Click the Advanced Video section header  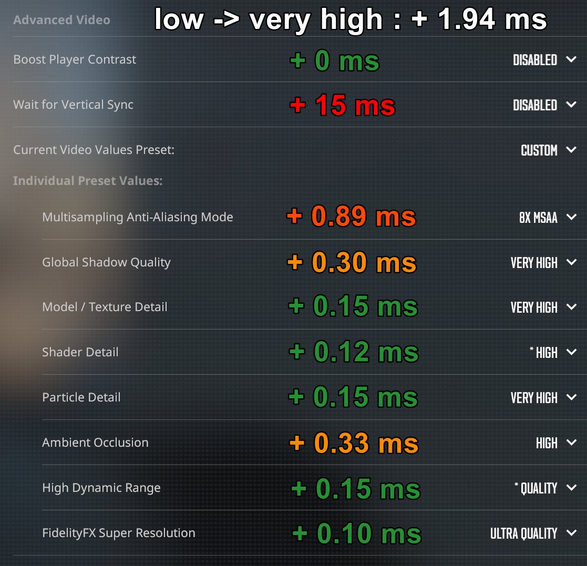[61, 20]
